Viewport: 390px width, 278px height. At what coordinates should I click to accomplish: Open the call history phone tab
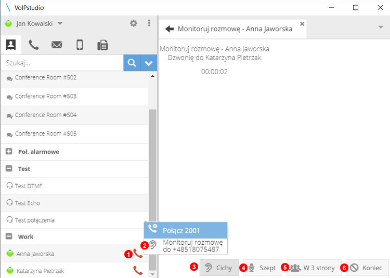point(34,45)
